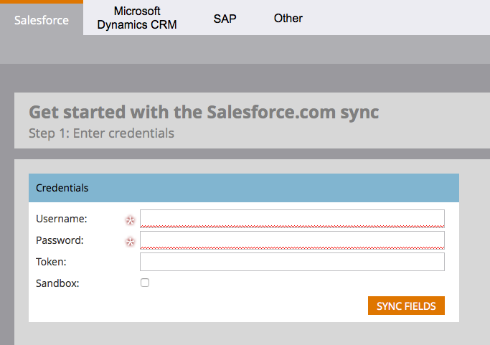Enable the Sandbox checkbox
Screen dimensions: 490x345
145,283
